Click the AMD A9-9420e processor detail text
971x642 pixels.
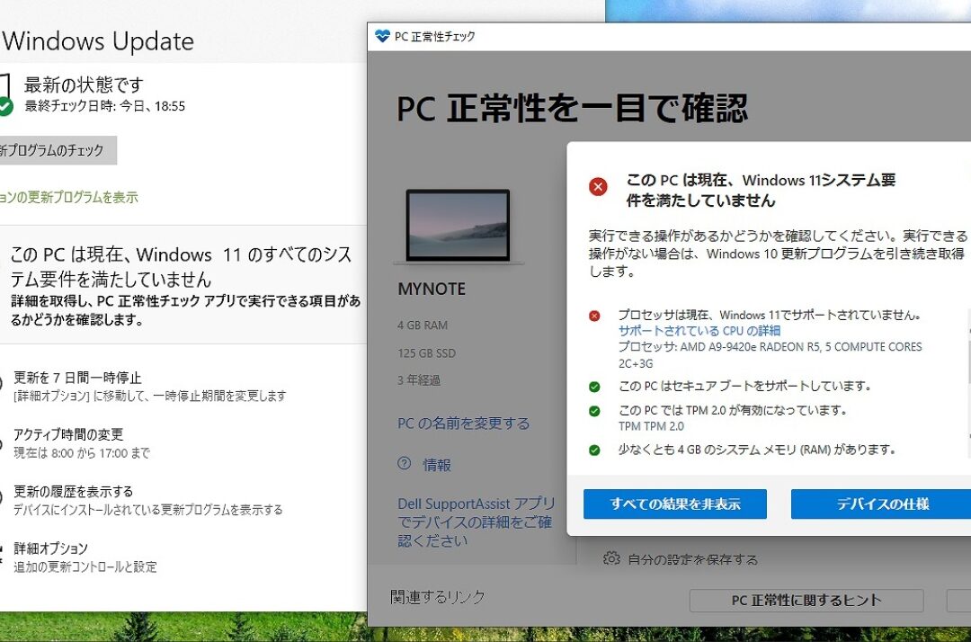[x=770, y=355]
